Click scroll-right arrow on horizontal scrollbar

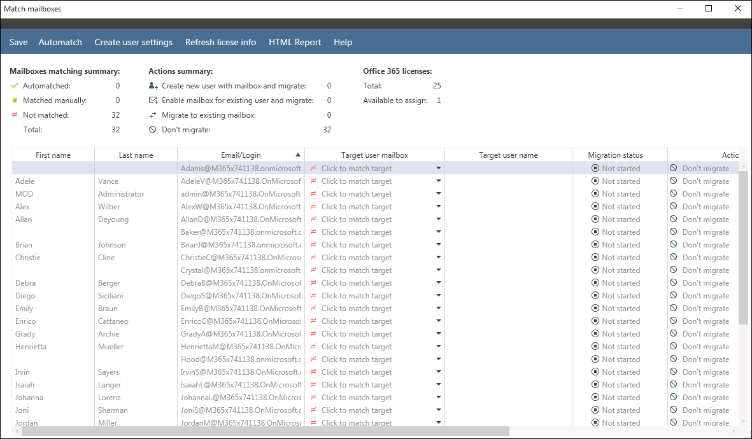tap(734, 431)
